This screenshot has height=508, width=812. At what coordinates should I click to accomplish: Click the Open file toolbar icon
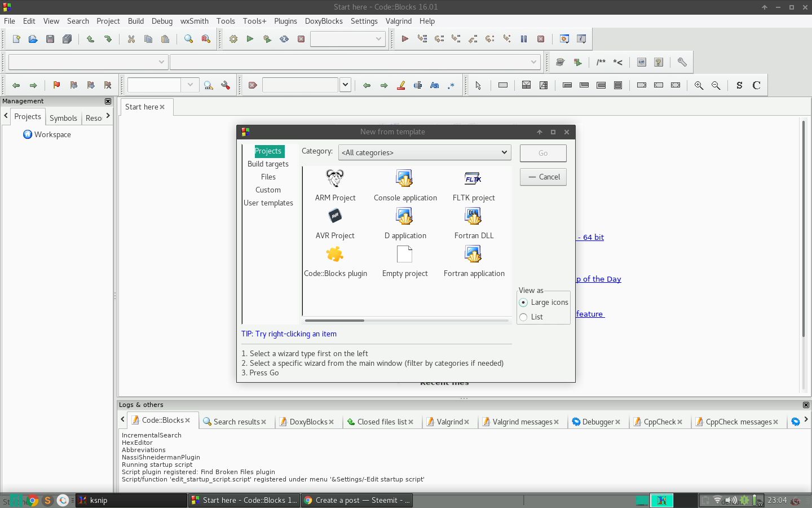33,39
